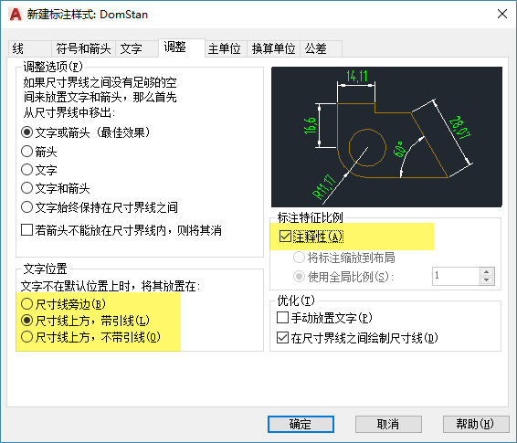The image size is (517, 443).
Task: Open help with 帮助(H) button
Action: (x=476, y=424)
